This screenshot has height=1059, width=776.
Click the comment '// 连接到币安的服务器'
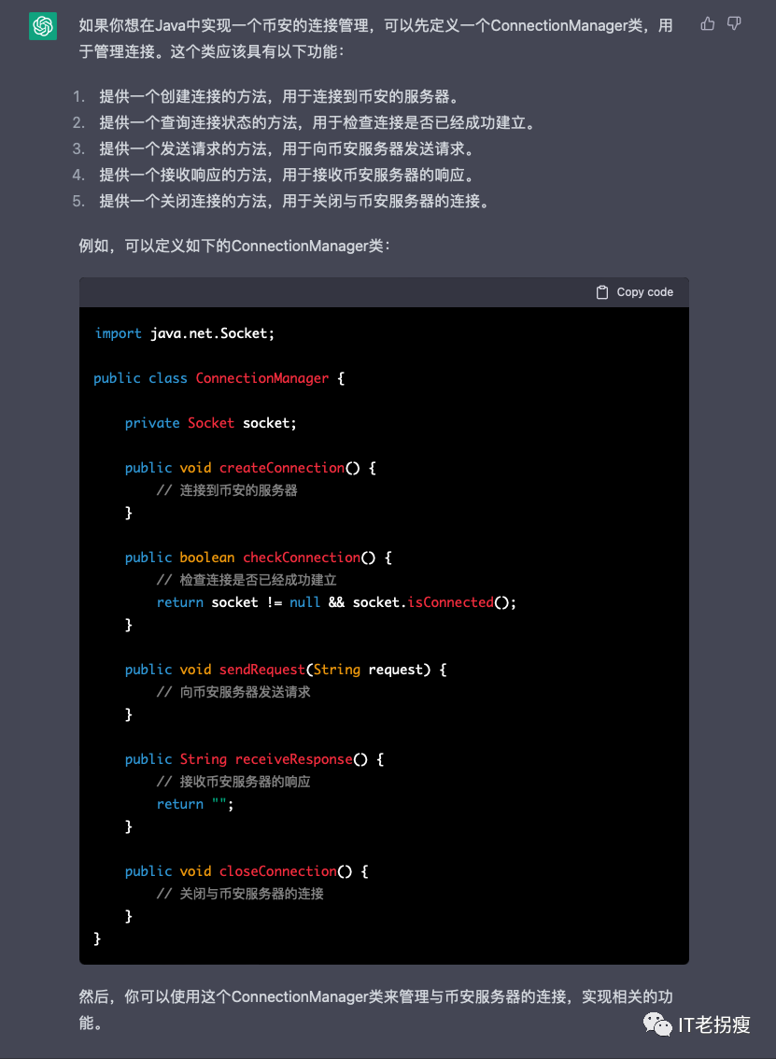tap(227, 490)
